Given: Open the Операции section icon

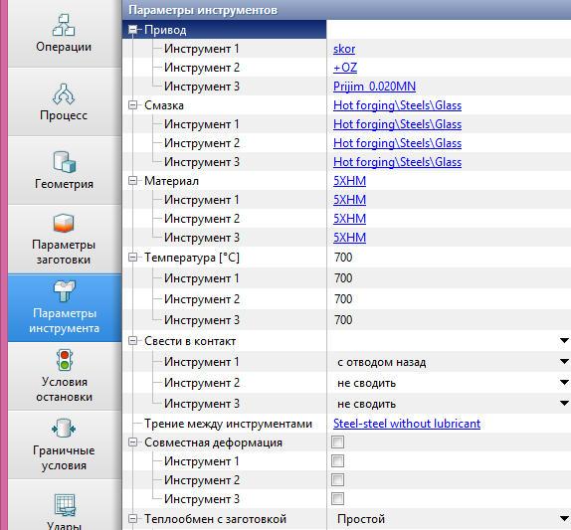Looking at the screenshot, I should coord(64,26).
